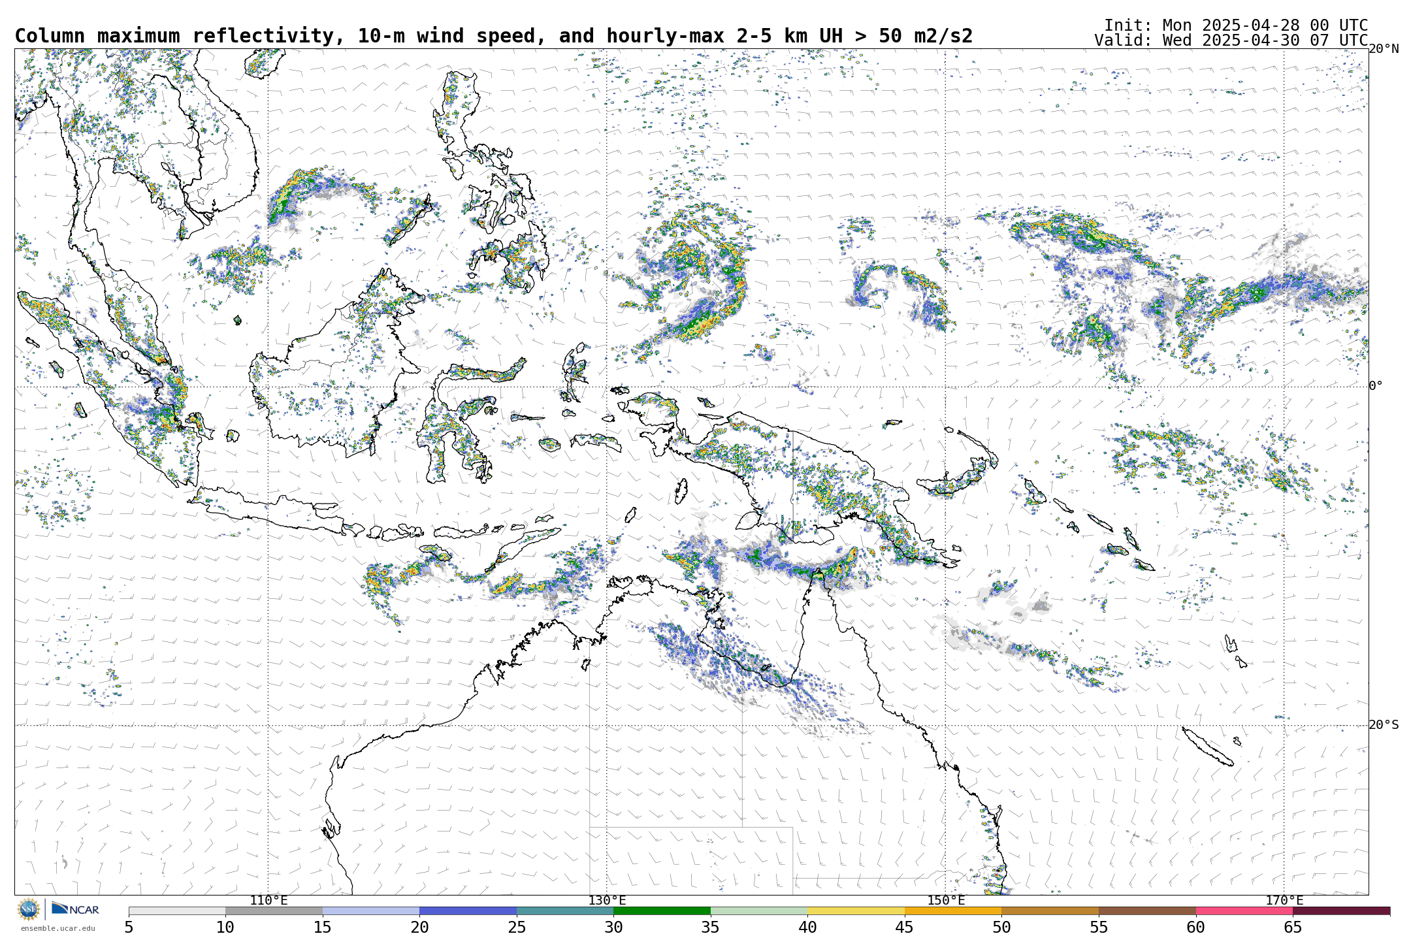
Task: Click the colorbar tick label 45
Action: (x=905, y=927)
